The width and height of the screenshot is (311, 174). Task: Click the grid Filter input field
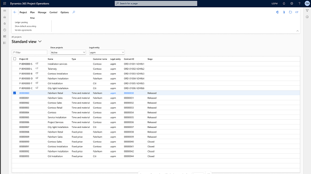click(x=29, y=53)
